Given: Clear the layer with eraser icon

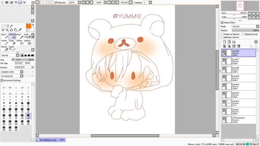Looking at the screenshot, I should point(234,46).
